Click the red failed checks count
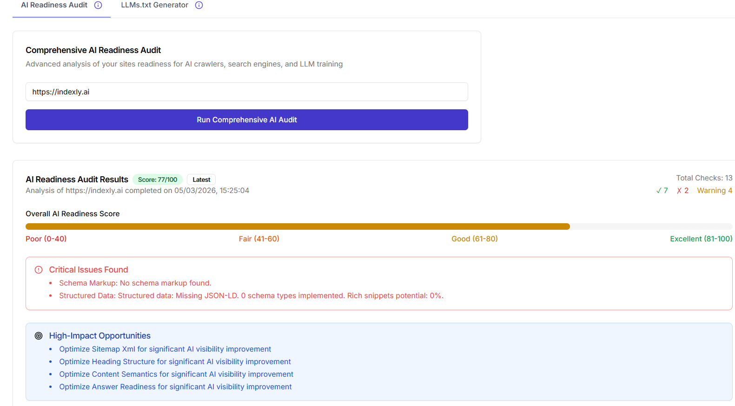The height and width of the screenshot is (406, 735). (x=682, y=191)
